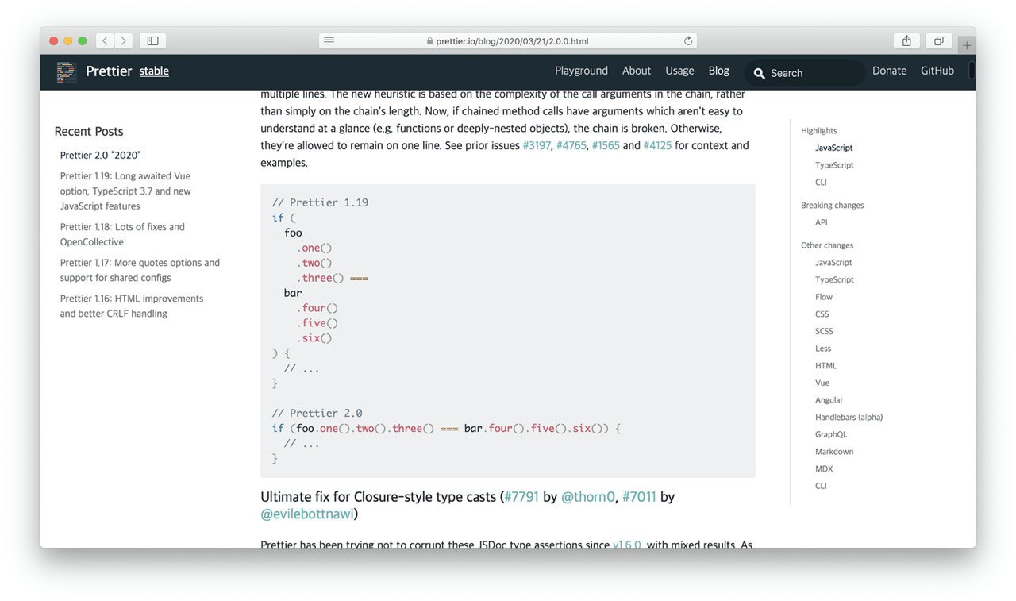Jump to GraphQL in table of contents
This screenshot has width=1016, height=601.
coord(831,435)
